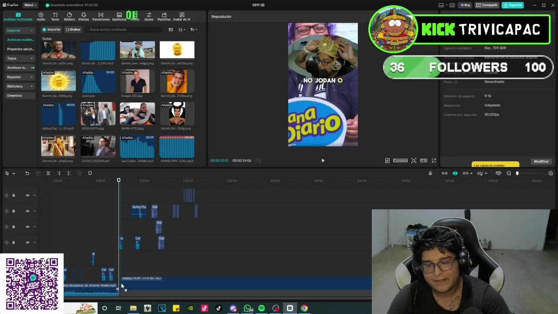Select the Spring Pop audio clip on timeline
Screen dimensions: 558x314
pyautogui.click(x=139, y=211)
